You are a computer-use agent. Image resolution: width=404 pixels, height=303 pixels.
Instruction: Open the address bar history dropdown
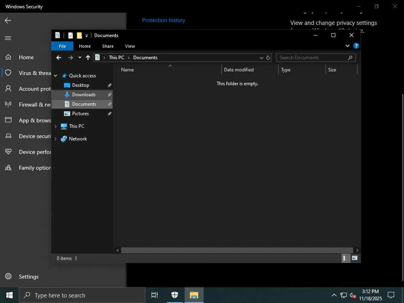click(x=262, y=58)
